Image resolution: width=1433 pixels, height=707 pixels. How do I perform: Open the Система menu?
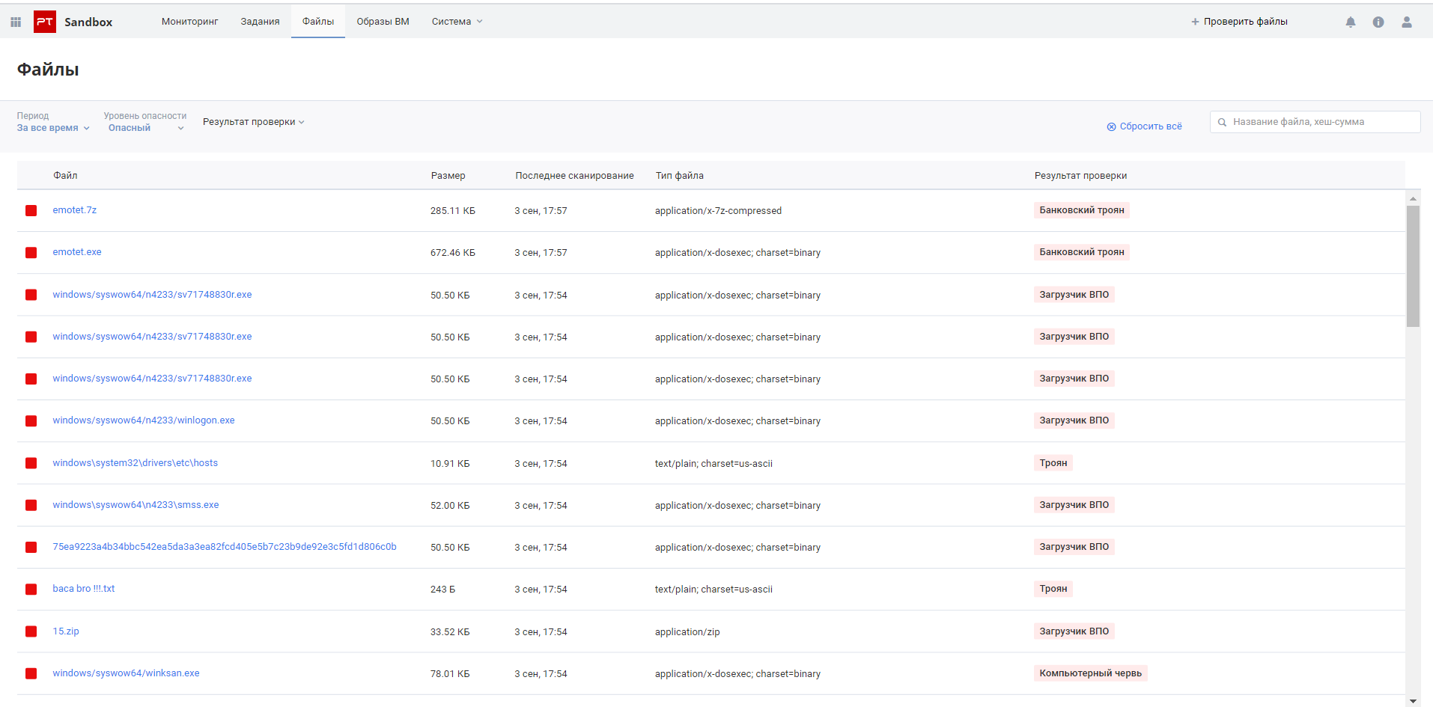pos(457,22)
